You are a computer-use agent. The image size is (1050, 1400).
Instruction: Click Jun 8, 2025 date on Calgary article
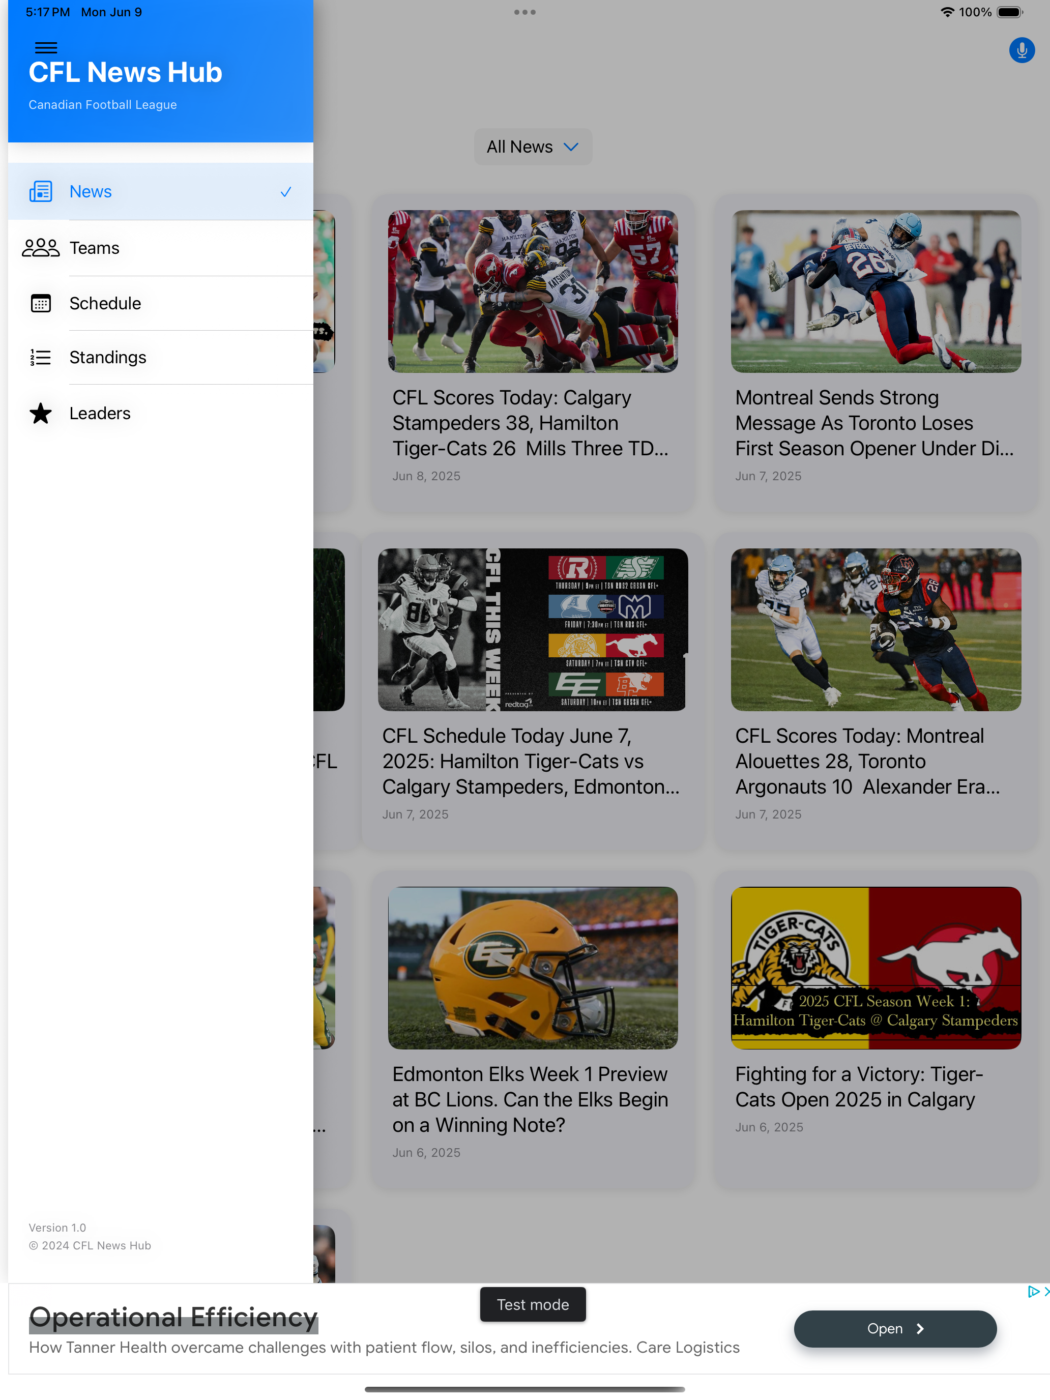tap(426, 476)
